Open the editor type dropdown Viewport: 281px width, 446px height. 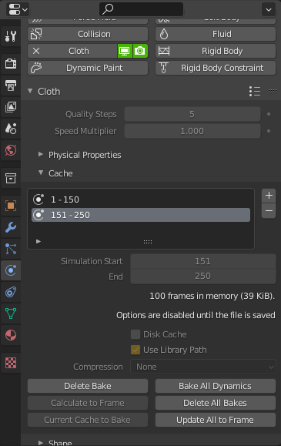[18, 9]
